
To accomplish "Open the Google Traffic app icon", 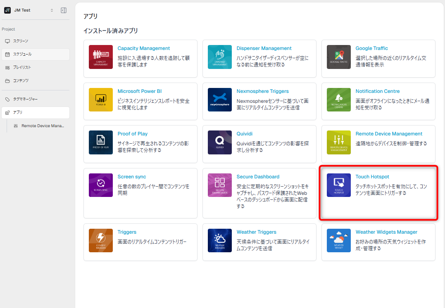I will click(338, 57).
